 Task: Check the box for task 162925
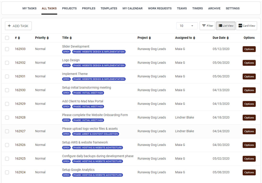(7, 159)
